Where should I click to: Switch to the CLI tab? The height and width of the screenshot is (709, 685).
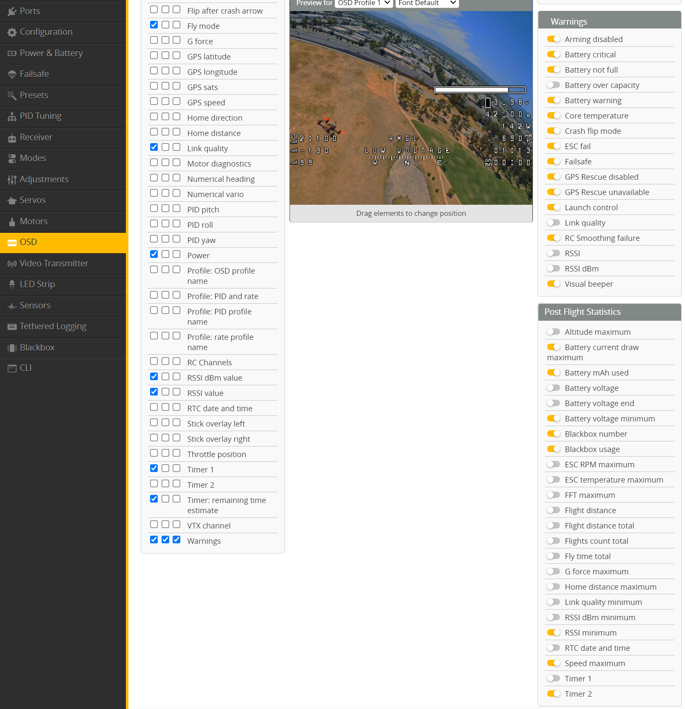[x=26, y=368]
